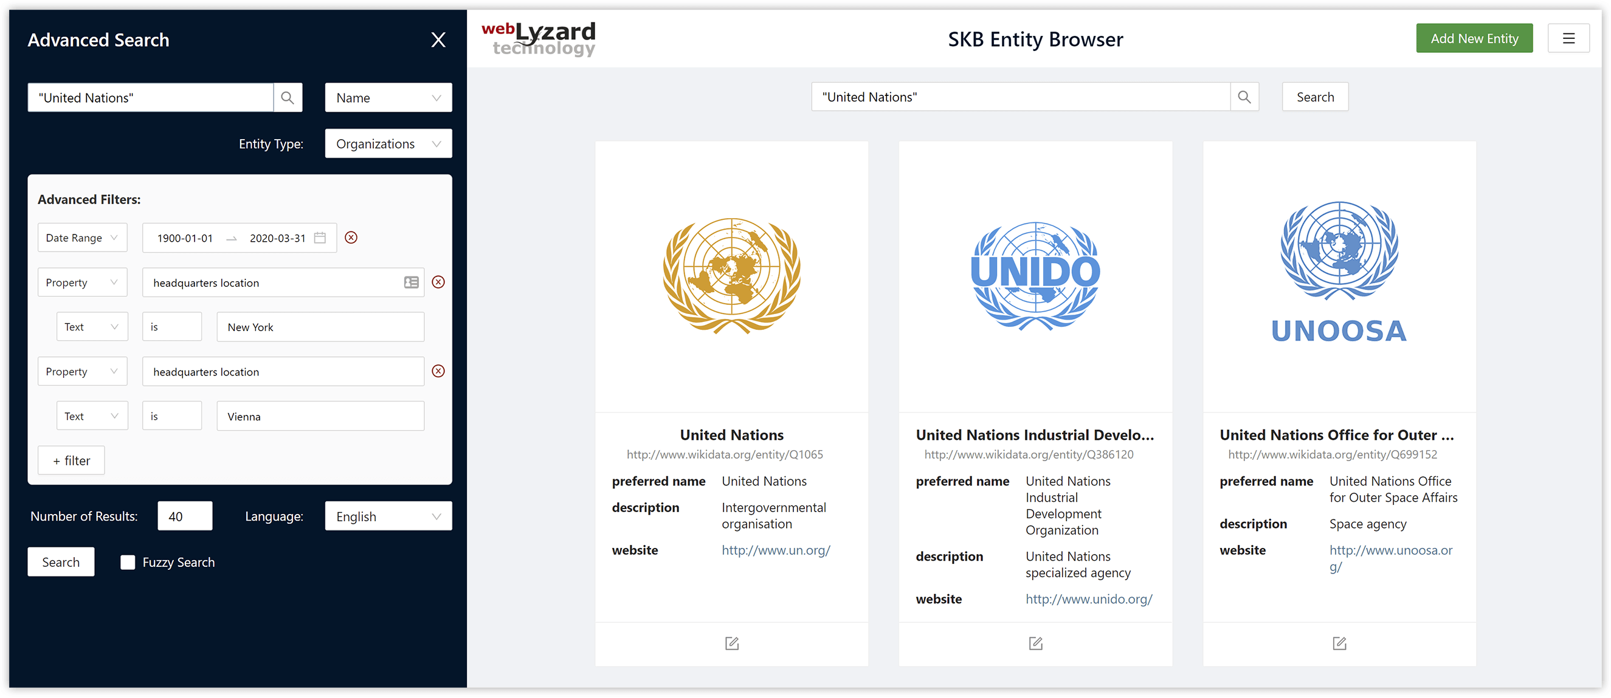This screenshot has height=698, width=1611.
Task: Click the magnifier icon in Advanced Search
Action: click(x=288, y=97)
